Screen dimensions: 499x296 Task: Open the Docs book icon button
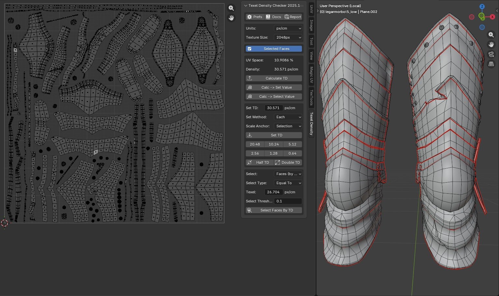[x=273, y=17]
